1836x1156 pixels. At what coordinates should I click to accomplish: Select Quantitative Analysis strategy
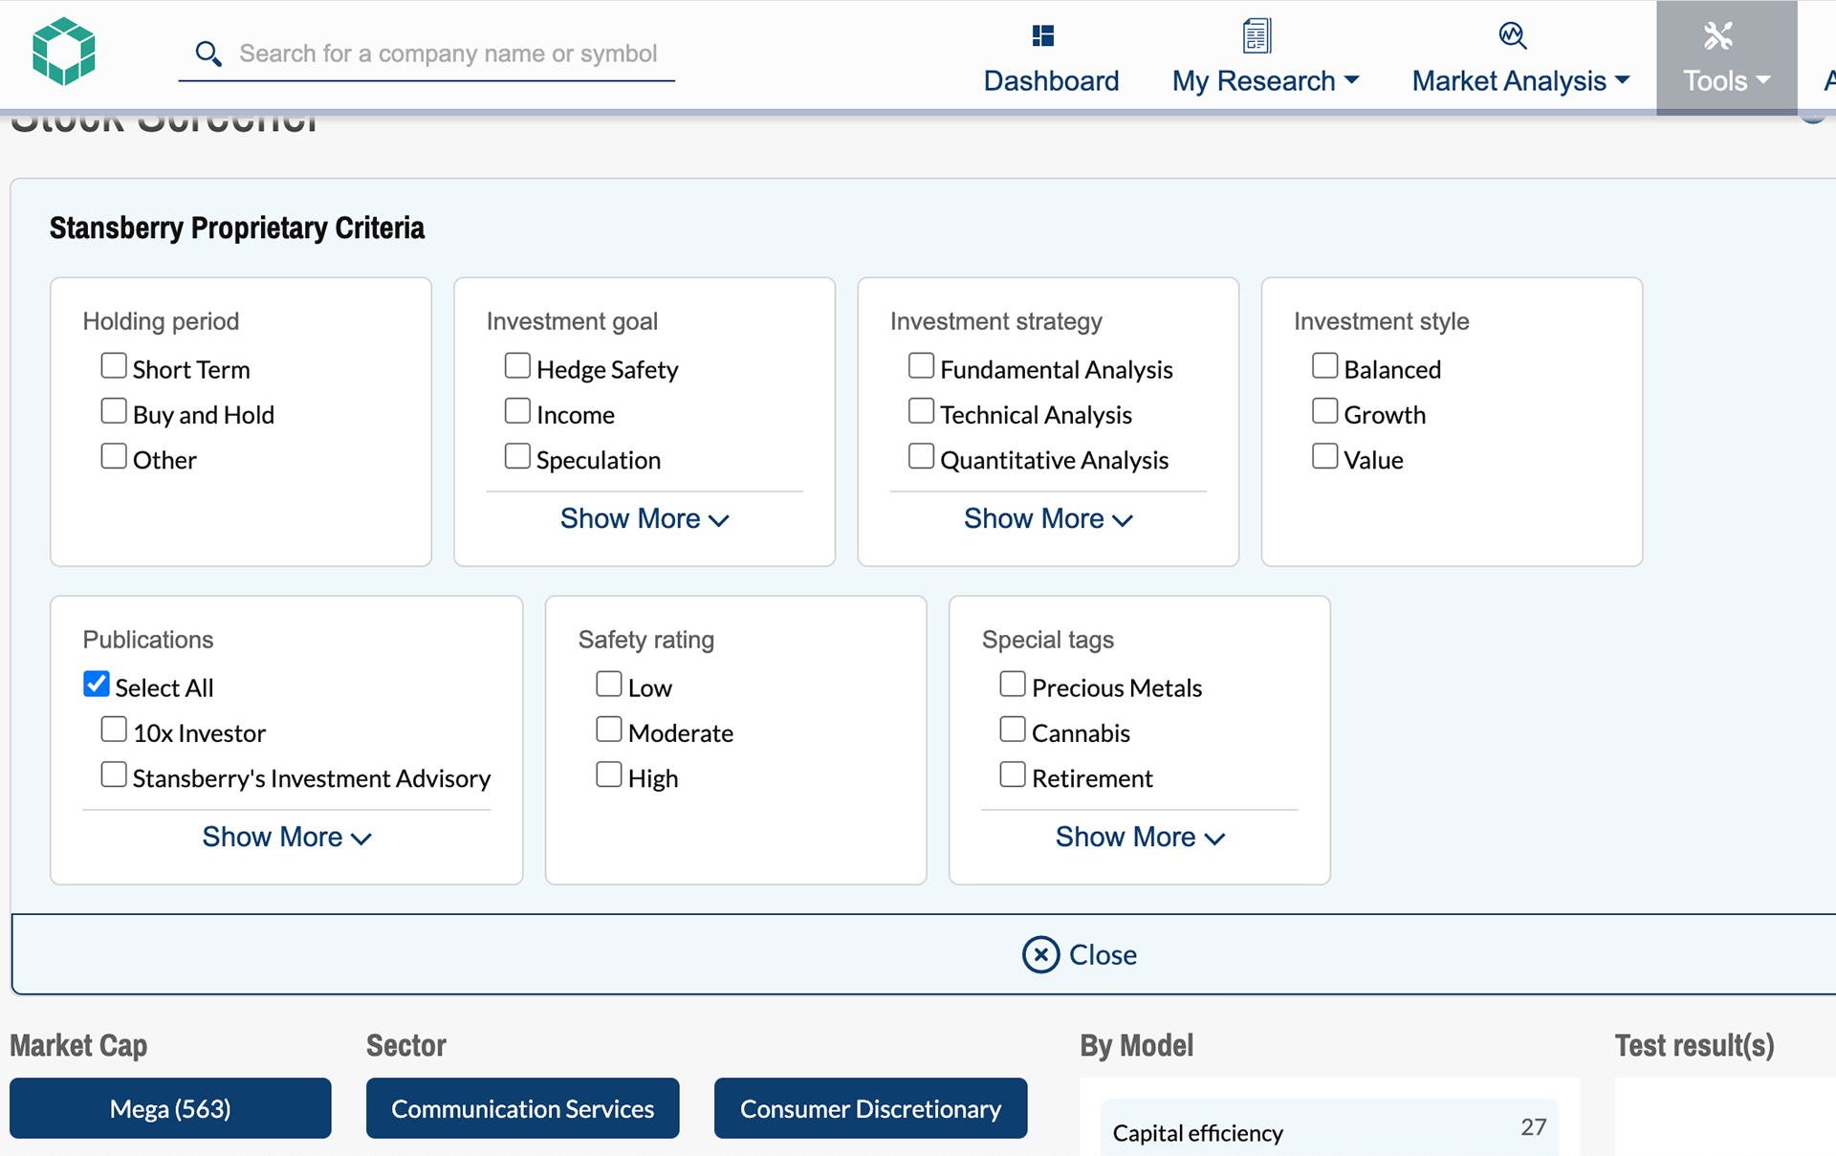tap(921, 455)
